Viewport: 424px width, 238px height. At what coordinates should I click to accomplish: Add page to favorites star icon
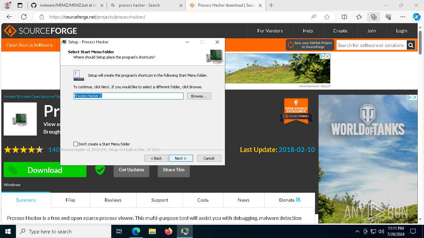point(327,17)
